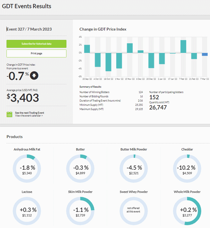210x228 pixels.
Task: Click the 20 Sep '22 chart bar
Action: point(87,49)
